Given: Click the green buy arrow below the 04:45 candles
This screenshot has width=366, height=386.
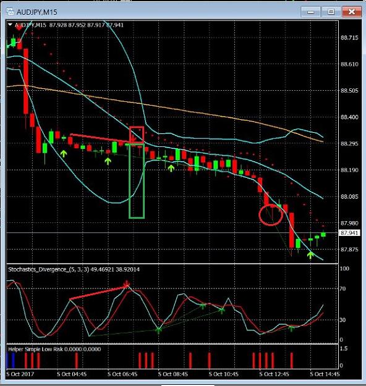Looking at the screenshot, I should coord(64,154).
